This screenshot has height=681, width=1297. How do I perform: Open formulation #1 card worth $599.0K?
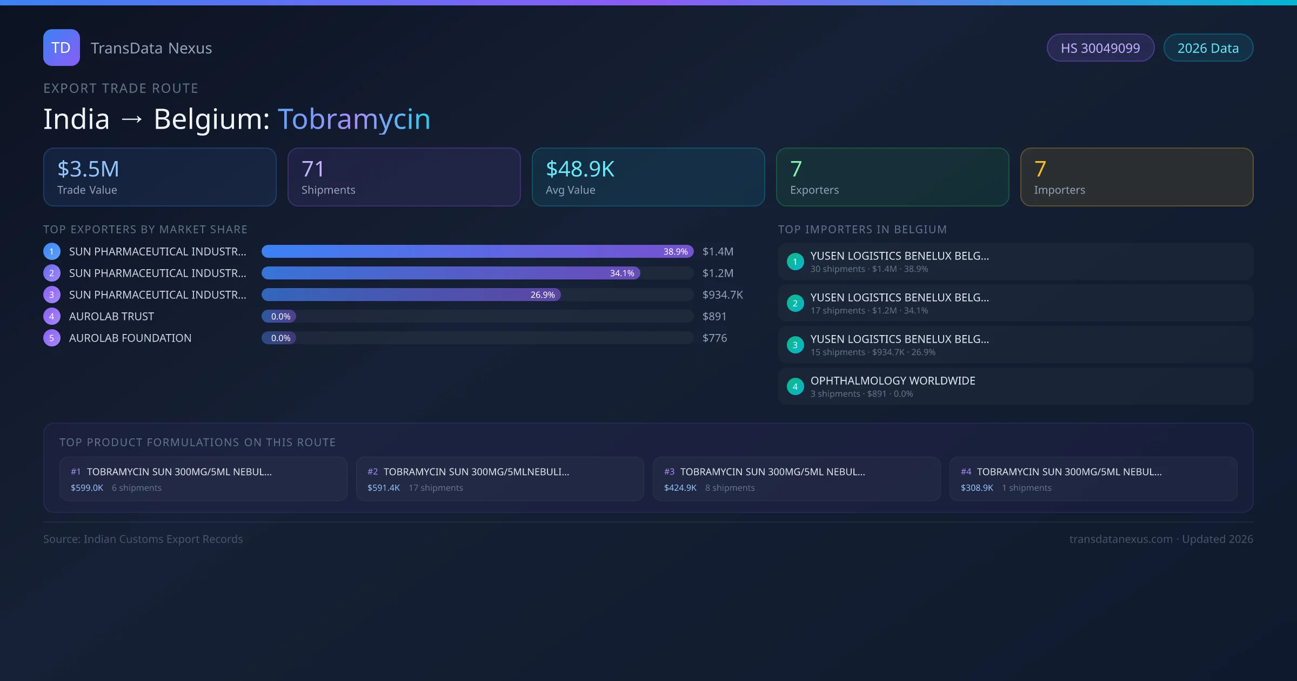pos(203,479)
